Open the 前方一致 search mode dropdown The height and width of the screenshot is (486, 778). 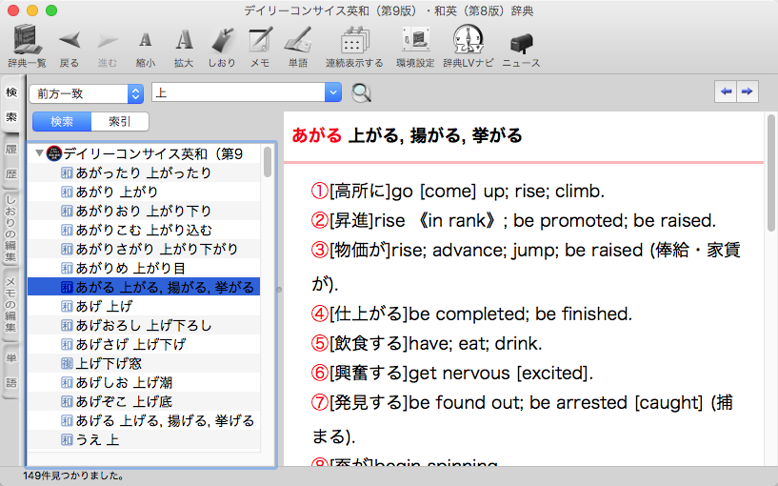(87, 93)
